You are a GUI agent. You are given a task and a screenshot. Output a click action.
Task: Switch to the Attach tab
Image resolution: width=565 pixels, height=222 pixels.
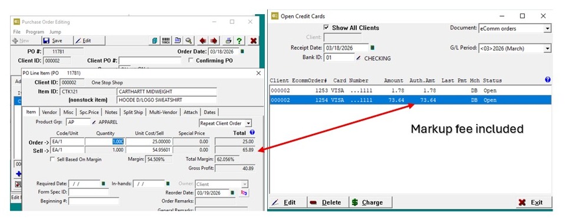tap(190, 112)
